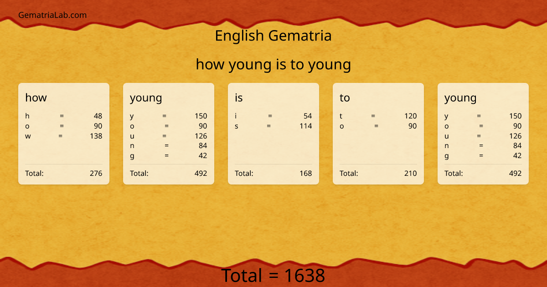Click the value 138 for letter w

96,136
